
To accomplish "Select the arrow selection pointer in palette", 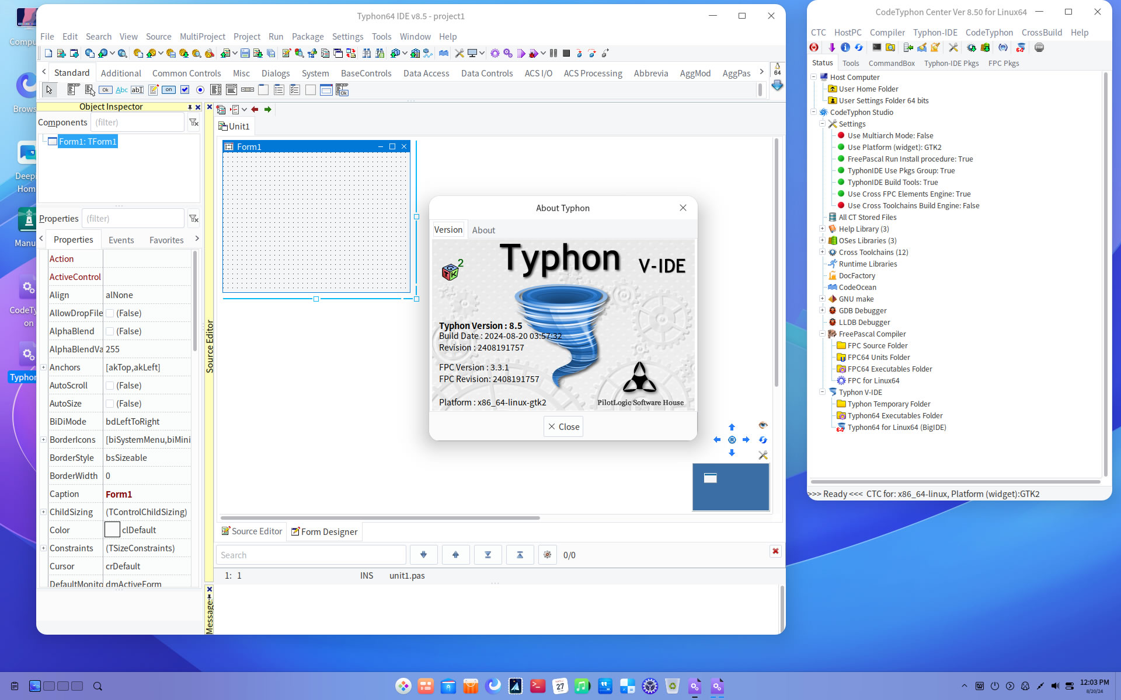I will (49, 90).
